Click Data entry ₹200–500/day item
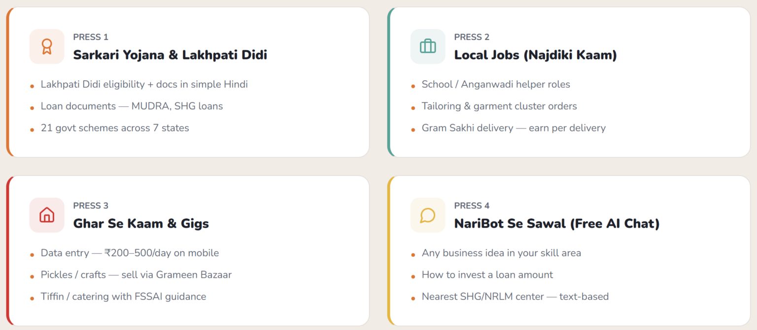Image resolution: width=757 pixels, height=330 pixels. point(130,253)
